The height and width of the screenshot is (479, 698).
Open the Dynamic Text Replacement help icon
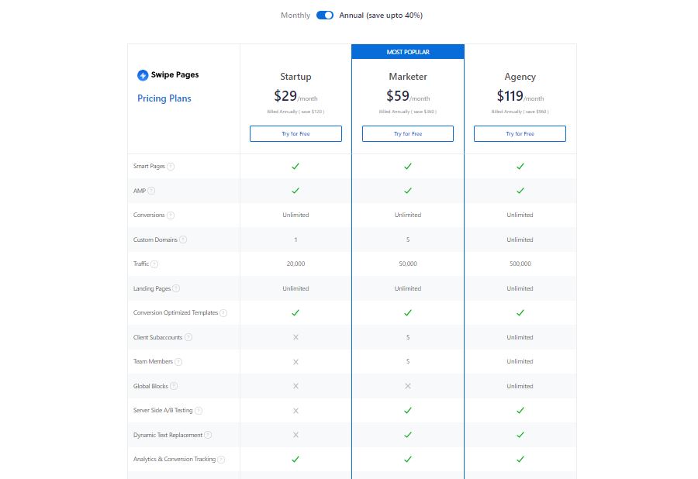coord(208,435)
